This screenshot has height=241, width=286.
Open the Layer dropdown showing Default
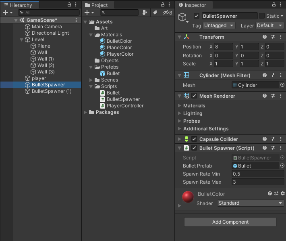(x=270, y=25)
